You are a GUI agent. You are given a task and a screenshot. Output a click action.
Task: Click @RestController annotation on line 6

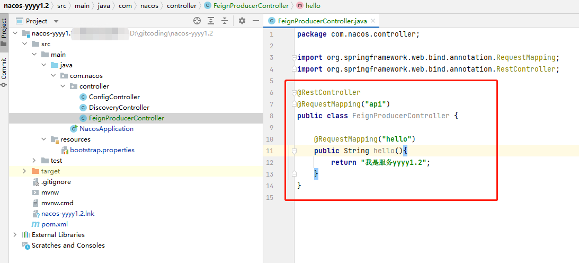[328, 92]
